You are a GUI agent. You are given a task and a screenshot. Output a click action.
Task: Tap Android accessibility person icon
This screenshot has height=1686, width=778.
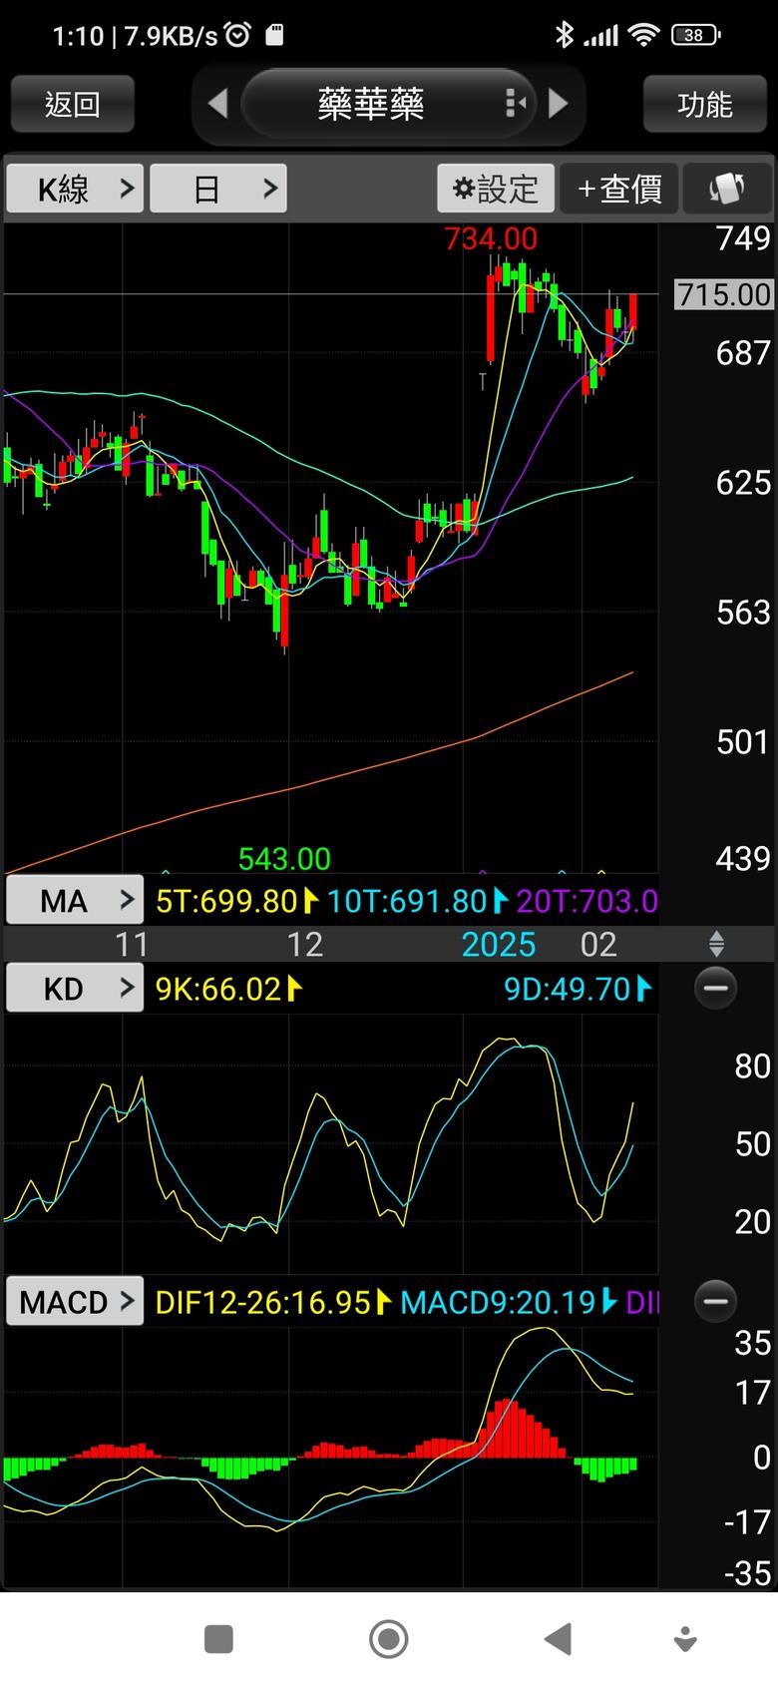click(685, 1639)
